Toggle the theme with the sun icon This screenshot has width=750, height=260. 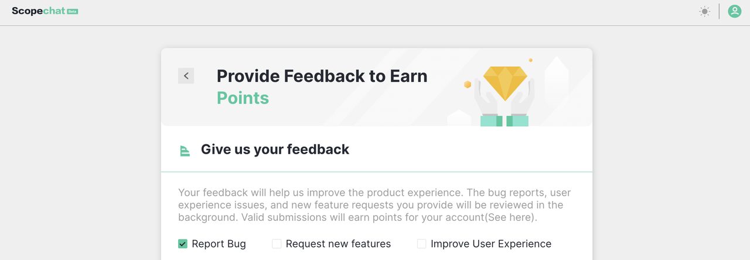tap(704, 11)
